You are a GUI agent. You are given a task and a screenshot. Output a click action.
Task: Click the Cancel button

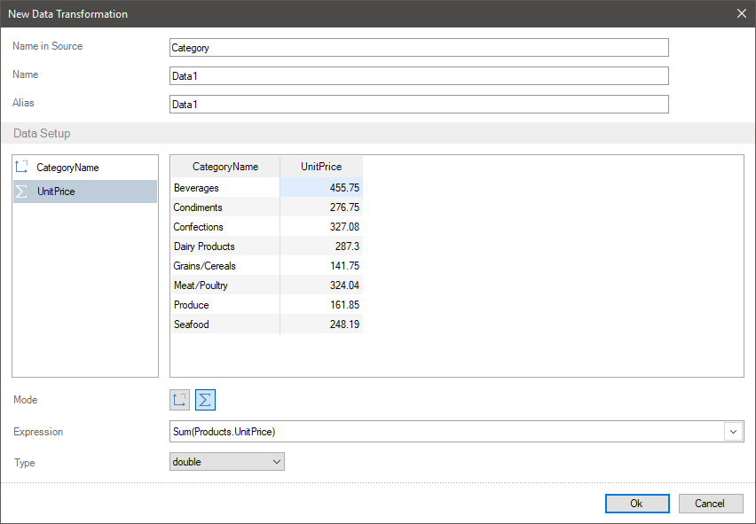click(711, 504)
